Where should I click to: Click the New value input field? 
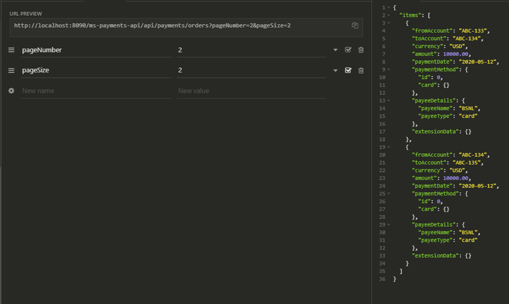[x=252, y=91]
